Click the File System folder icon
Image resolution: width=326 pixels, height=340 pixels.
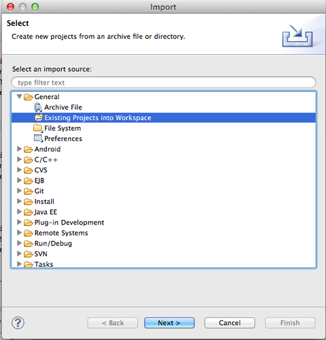click(x=38, y=128)
